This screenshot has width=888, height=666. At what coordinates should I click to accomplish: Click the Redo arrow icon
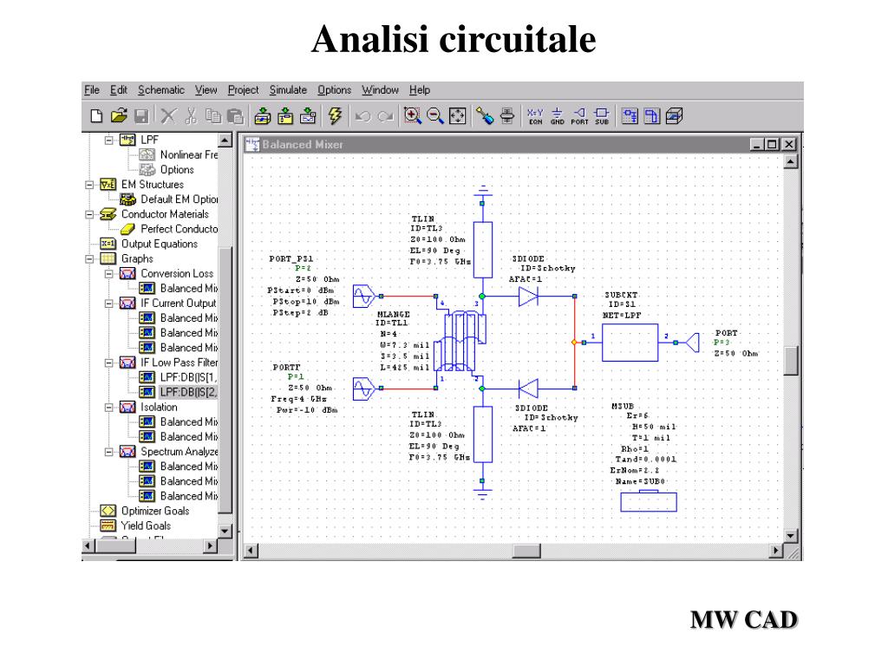click(386, 117)
